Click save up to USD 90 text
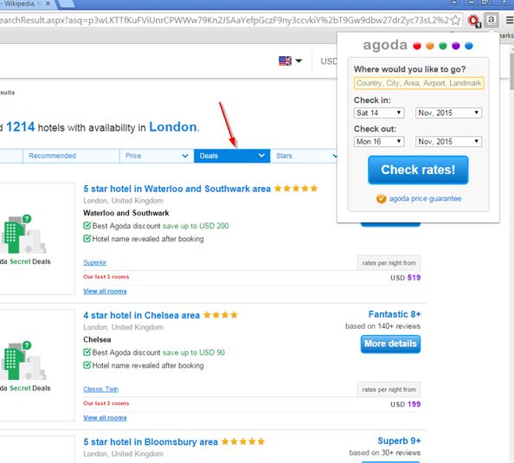 pyautogui.click(x=194, y=352)
